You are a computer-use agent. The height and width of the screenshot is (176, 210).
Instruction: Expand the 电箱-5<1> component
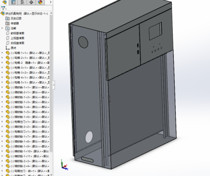tap(2, 82)
